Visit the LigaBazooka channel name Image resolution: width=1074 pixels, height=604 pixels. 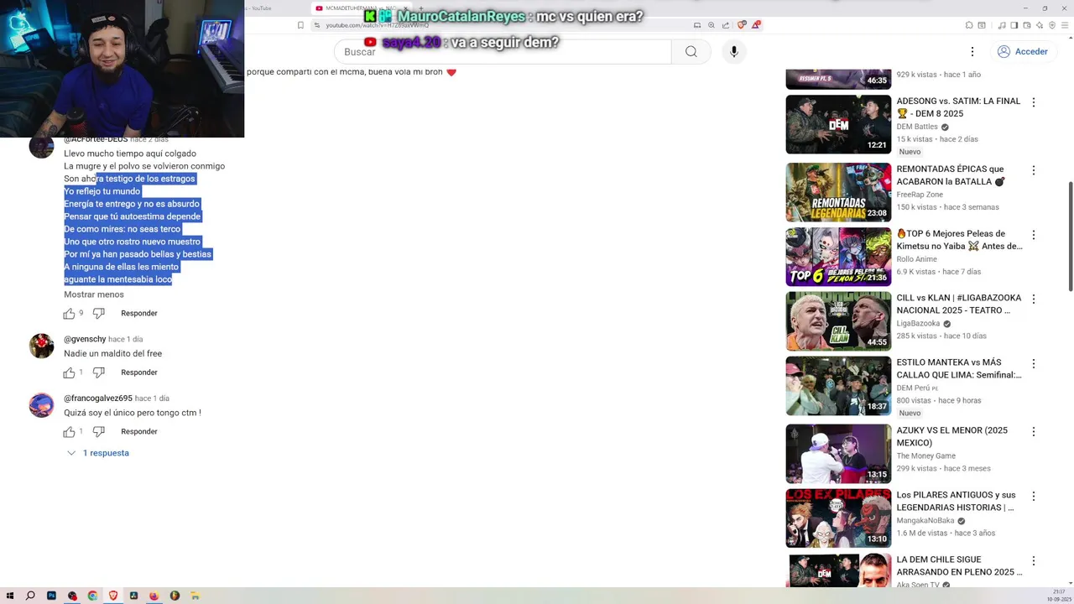tap(918, 324)
